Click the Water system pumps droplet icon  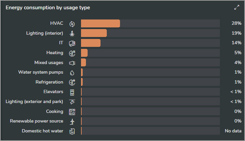(72, 73)
